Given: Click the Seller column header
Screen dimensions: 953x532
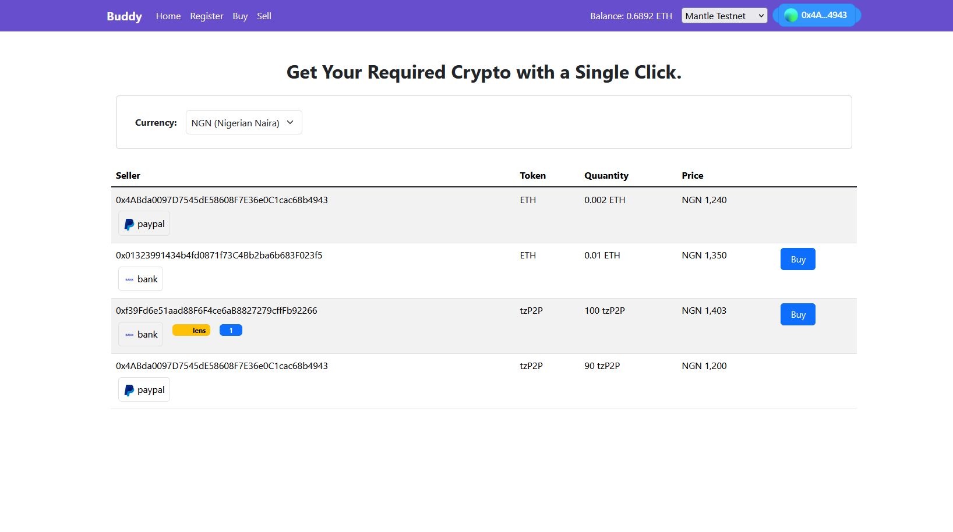Looking at the screenshot, I should (x=128, y=176).
